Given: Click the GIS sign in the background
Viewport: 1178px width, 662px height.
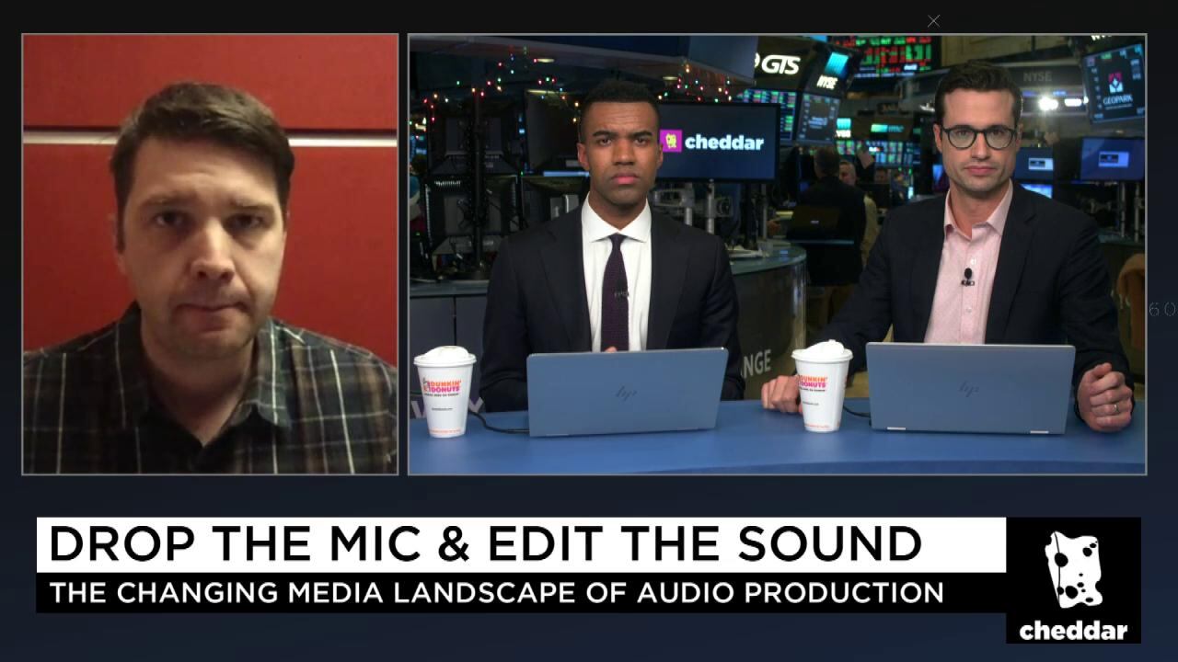Looking at the screenshot, I should tap(779, 64).
